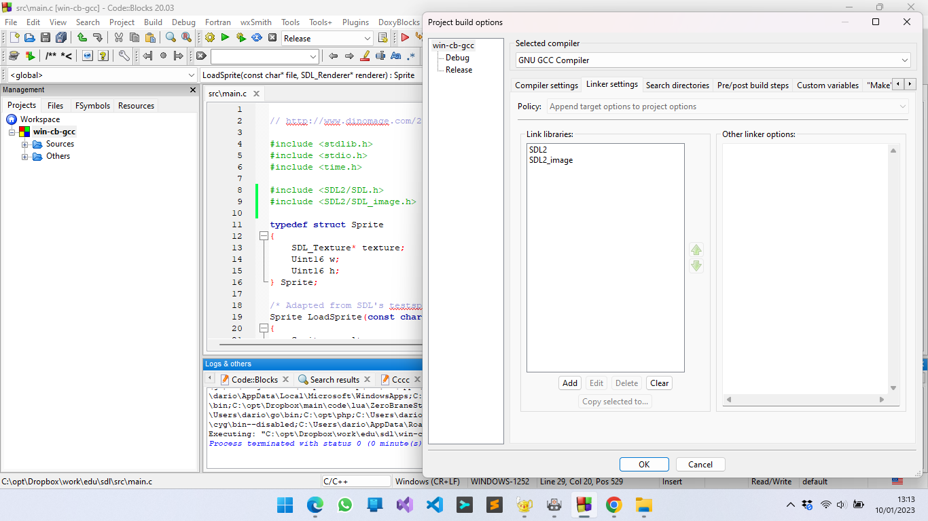This screenshot has height=521, width=928.
Task: Click the New file toolbar icon
Action: tap(14, 38)
